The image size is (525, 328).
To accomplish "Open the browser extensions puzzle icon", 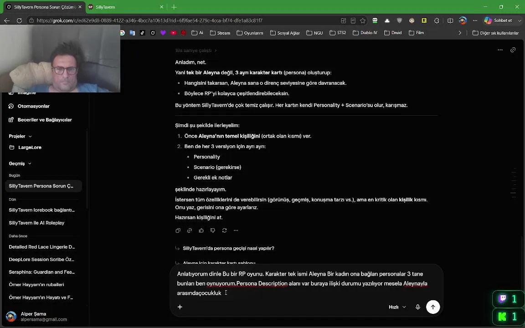I will [x=437, y=20].
